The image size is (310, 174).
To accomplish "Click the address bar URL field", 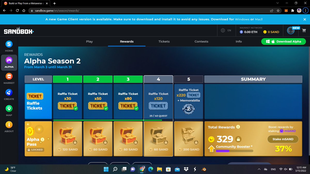I will (149, 11).
